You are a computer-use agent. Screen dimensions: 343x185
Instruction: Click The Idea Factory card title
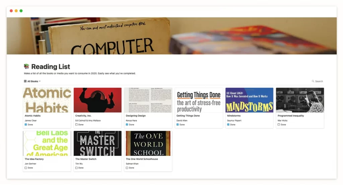click(34, 159)
